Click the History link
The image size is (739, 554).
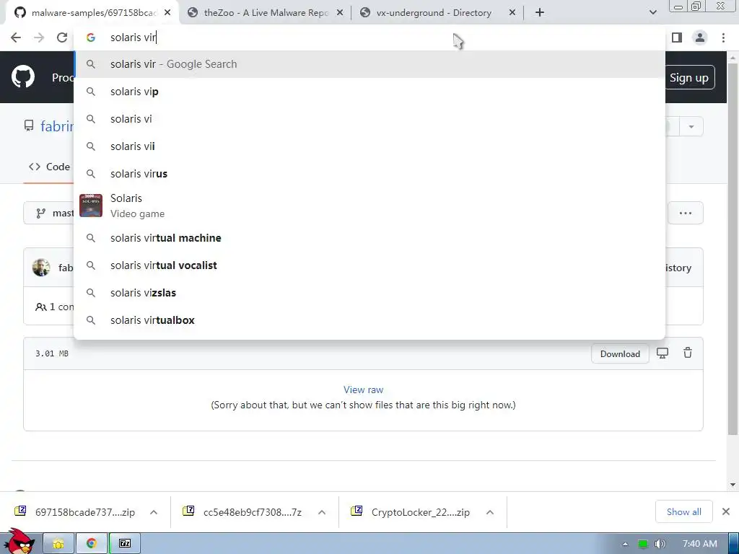point(678,268)
